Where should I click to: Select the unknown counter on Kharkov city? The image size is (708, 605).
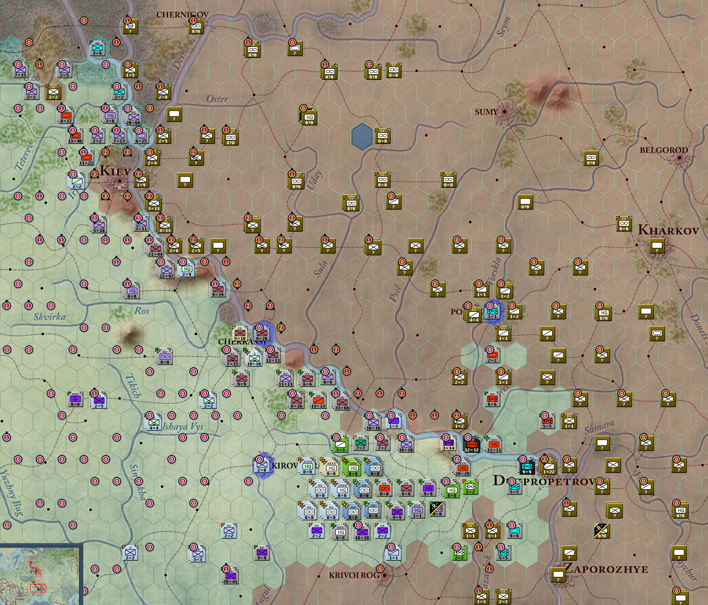(657, 246)
